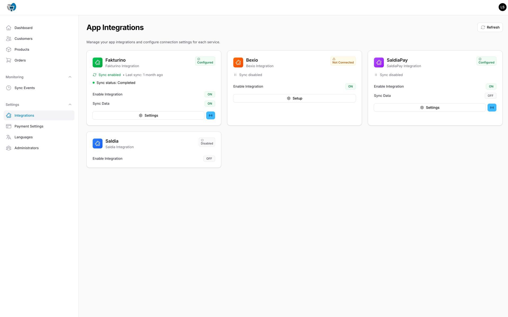Enable the Saldia integration toggle

point(209,159)
